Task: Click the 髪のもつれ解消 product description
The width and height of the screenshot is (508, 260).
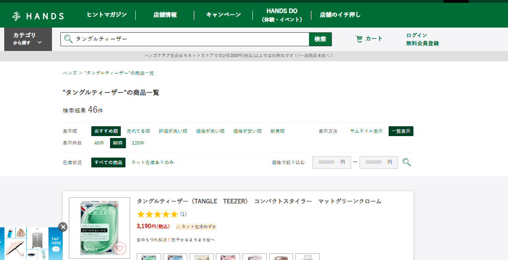Action: click(176, 239)
